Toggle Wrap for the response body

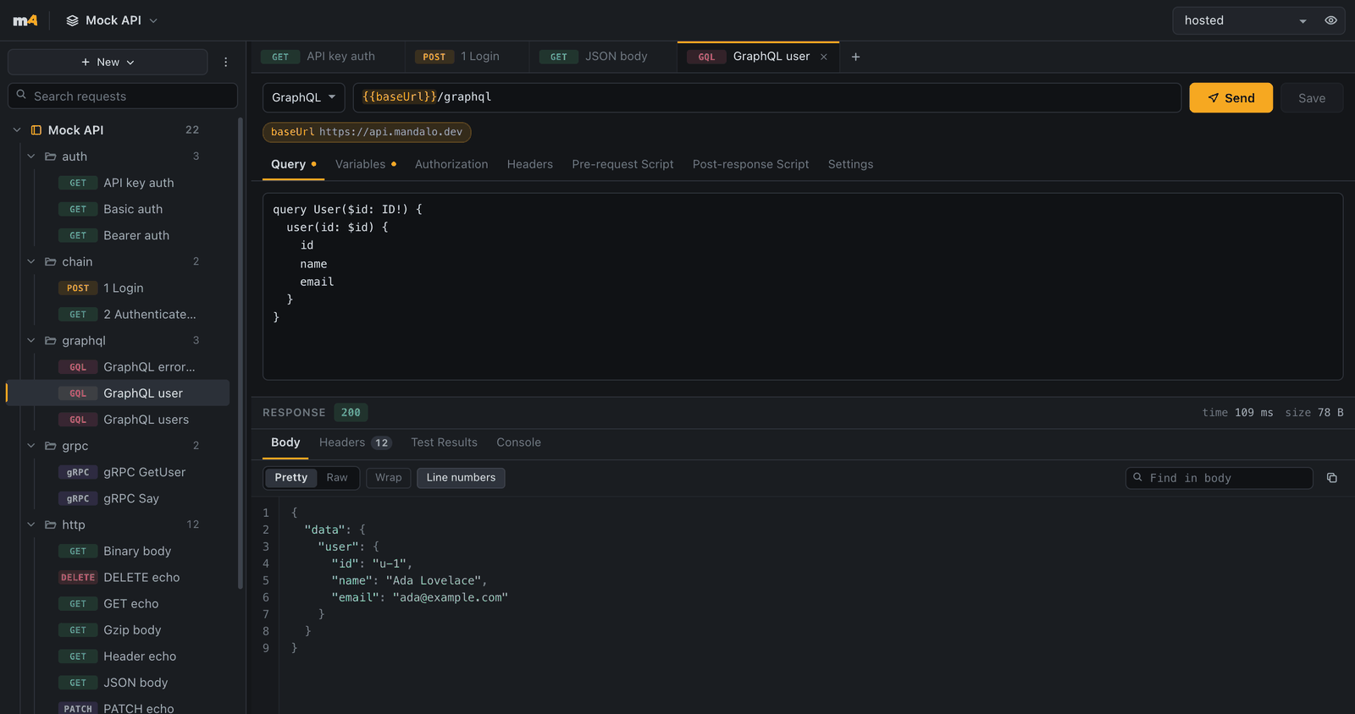[x=389, y=478]
